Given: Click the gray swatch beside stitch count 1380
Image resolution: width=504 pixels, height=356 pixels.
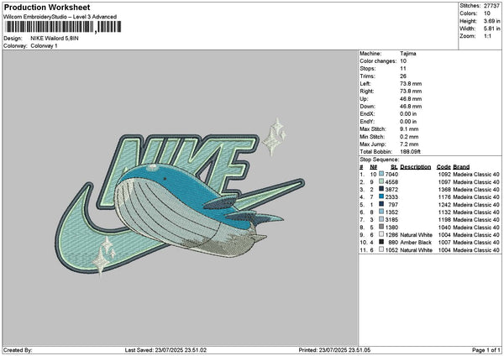Looking at the screenshot, I should click(x=381, y=227).
